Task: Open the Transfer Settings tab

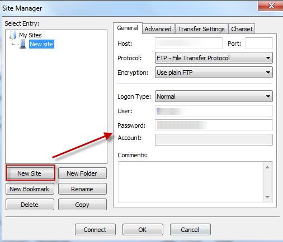Action: coord(201,29)
